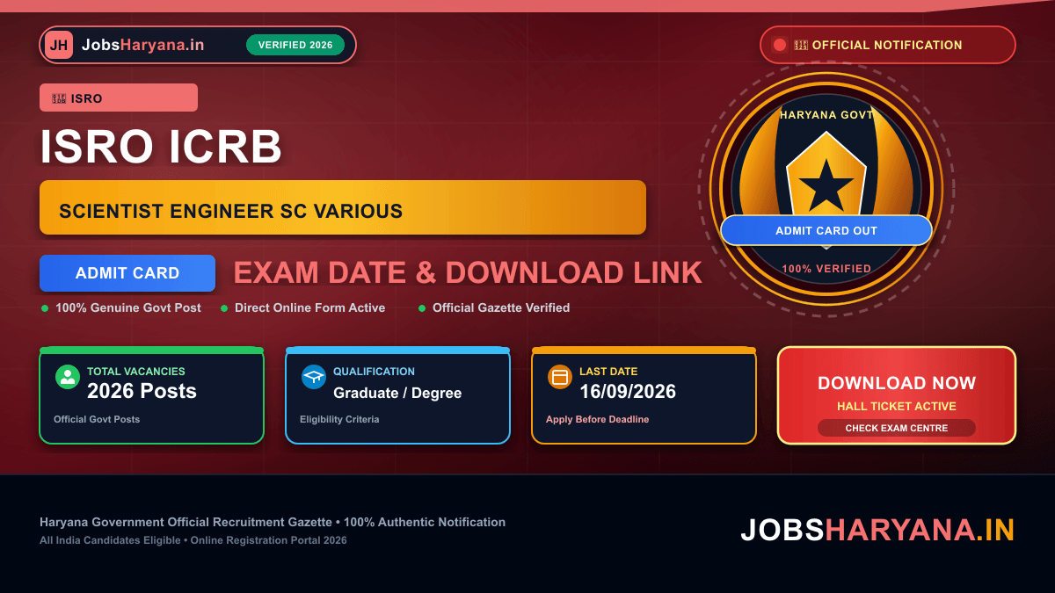Click the star pentagon emblem

click(x=826, y=178)
